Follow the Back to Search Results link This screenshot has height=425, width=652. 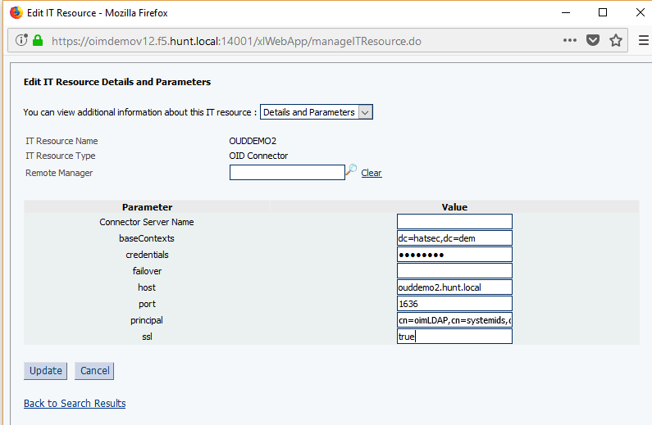(75, 403)
